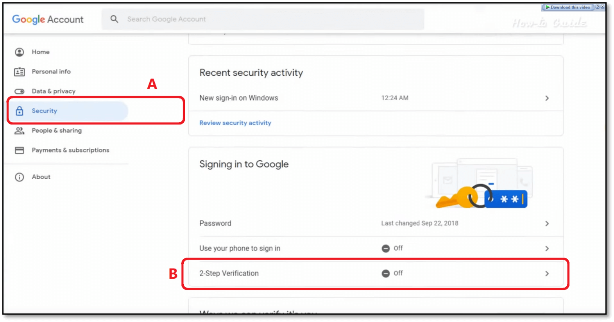Click the Security lock icon

pos(19,111)
